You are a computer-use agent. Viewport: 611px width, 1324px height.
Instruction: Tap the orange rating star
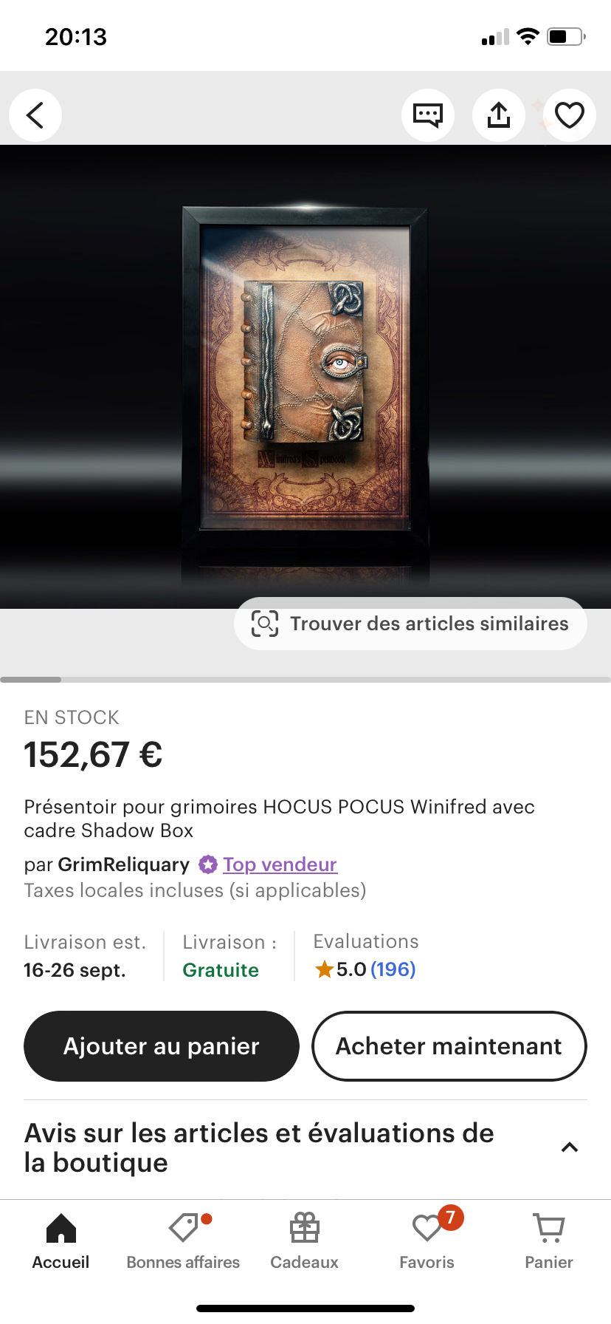(x=324, y=969)
